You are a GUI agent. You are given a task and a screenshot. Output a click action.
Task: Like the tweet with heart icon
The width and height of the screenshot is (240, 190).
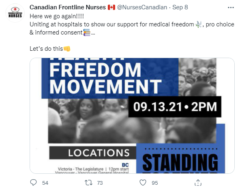point(143,183)
